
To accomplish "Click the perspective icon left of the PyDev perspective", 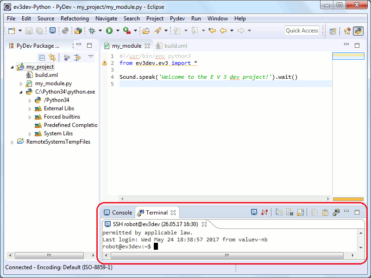I will point(347,31).
